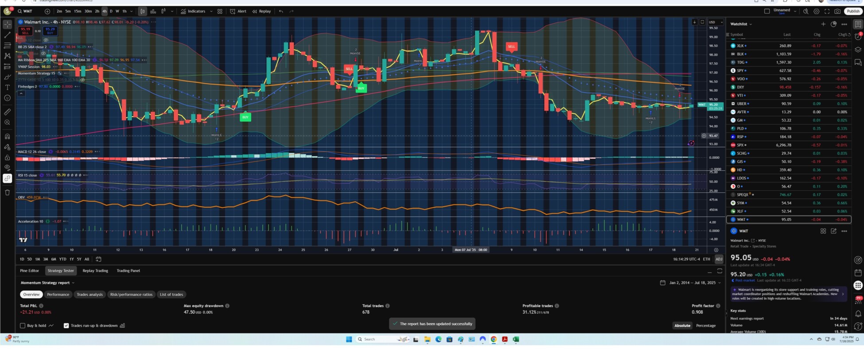This screenshot has height=361, width=864.
Task: Open the layout setup grid icon
Action: (220, 12)
